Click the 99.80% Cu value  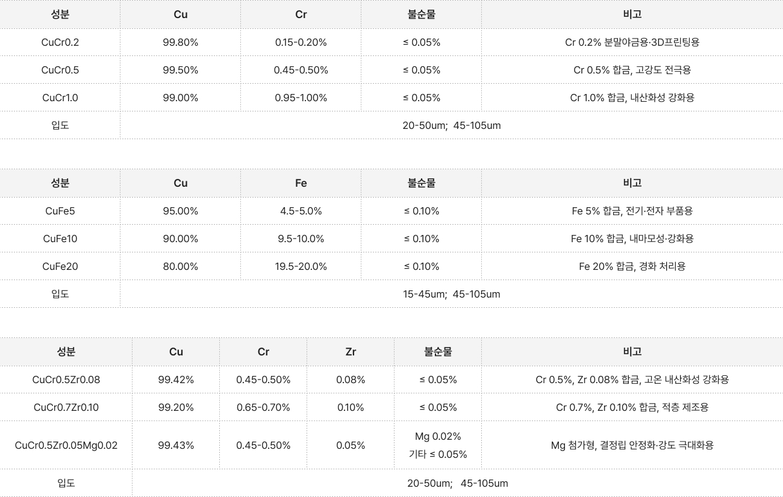point(181,42)
